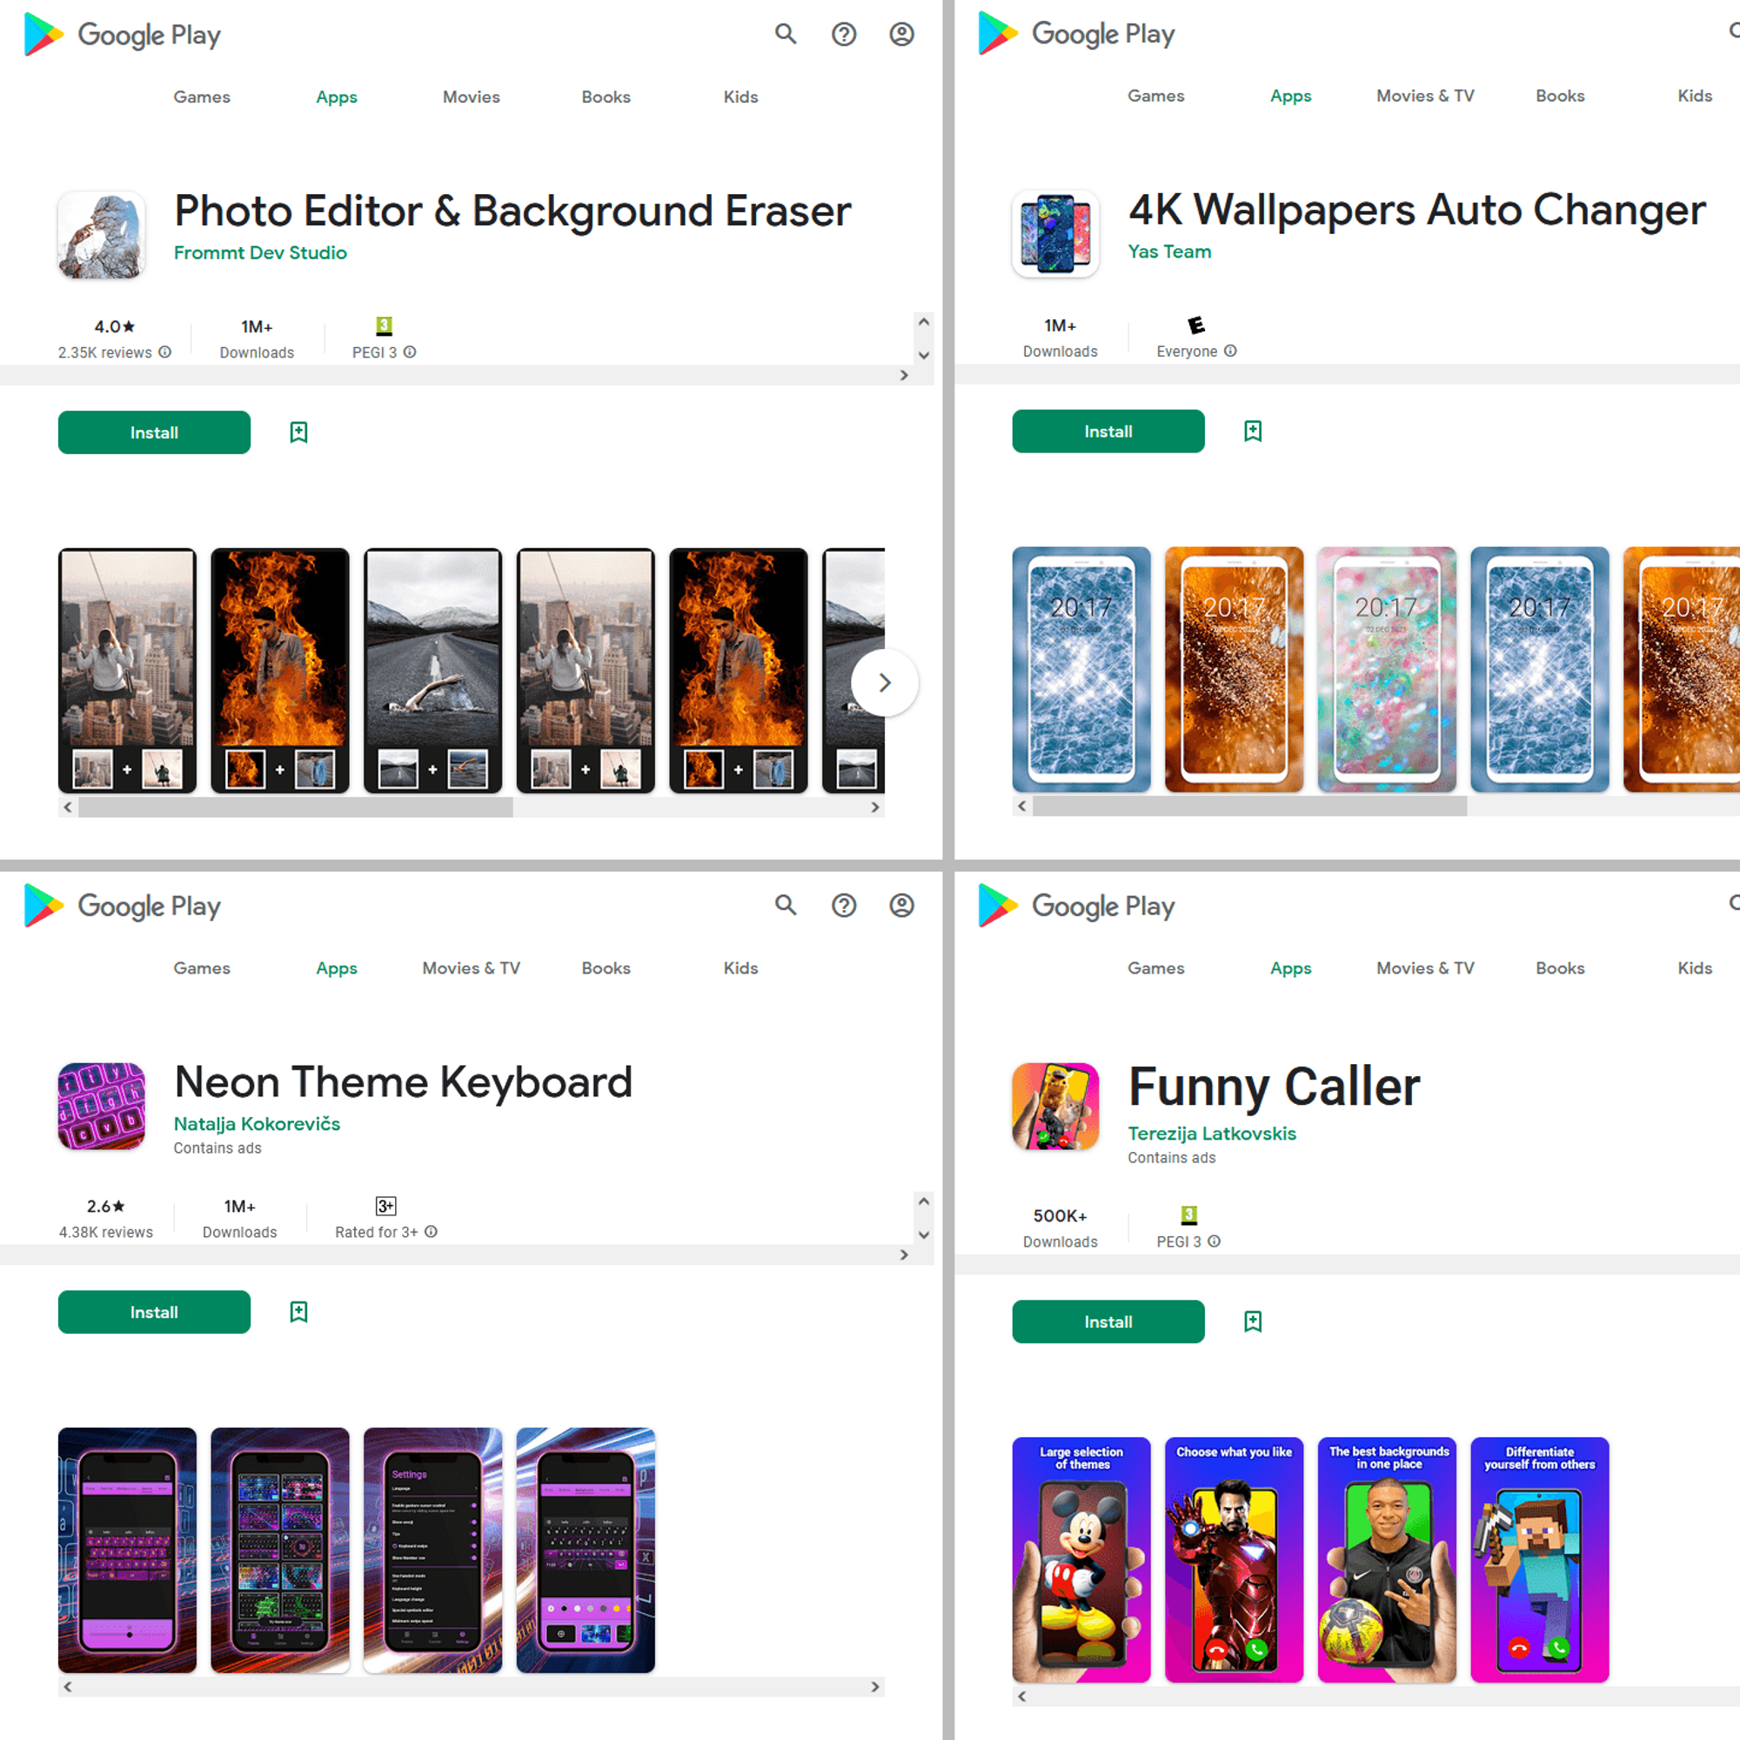
Task: Click down arrow of Neon Keyboard stats scrollbar
Action: click(x=923, y=1235)
